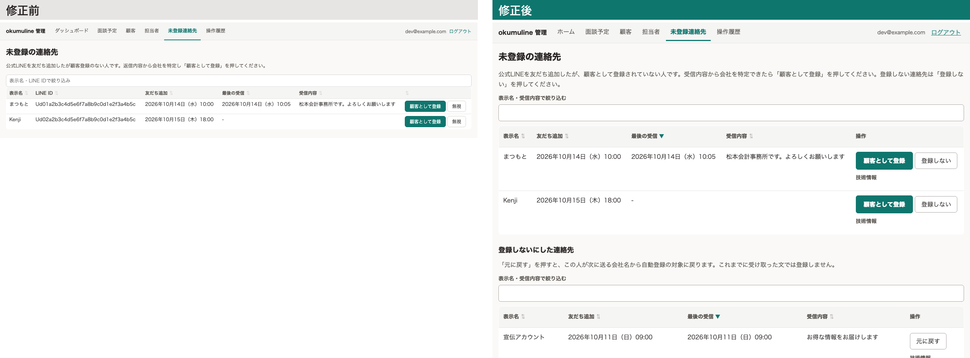The height and width of the screenshot is (358, 970).
Task: Click 無視 for まつもと in 修正前
Action: click(456, 107)
